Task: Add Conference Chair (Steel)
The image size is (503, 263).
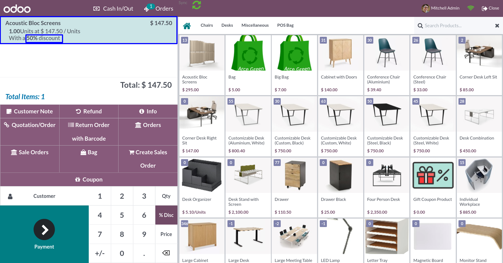Action: click(433, 65)
